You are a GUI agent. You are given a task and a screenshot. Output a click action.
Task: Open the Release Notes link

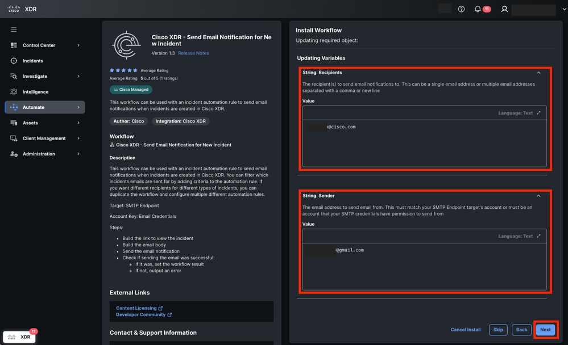[x=193, y=53]
